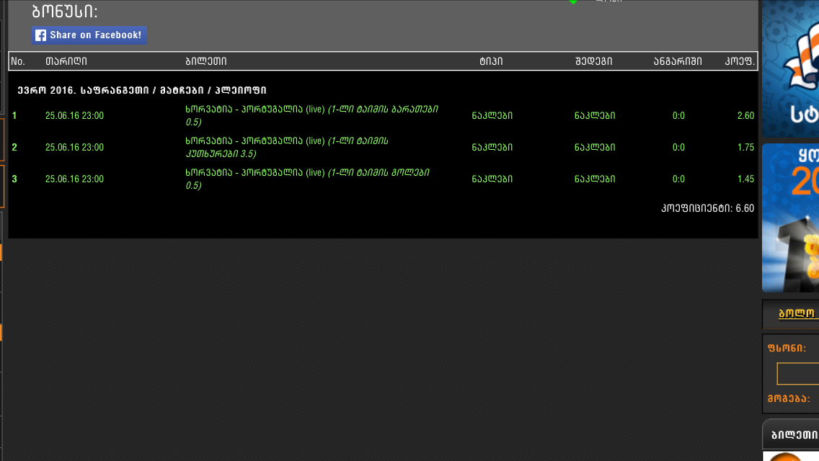The width and height of the screenshot is (819, 461).
Task: Open the striped scarf promo banner
Action: (x=790, y=69)
